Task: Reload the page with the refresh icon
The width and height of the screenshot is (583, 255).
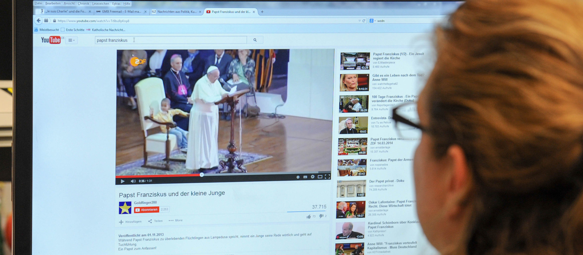Action: 364,21
